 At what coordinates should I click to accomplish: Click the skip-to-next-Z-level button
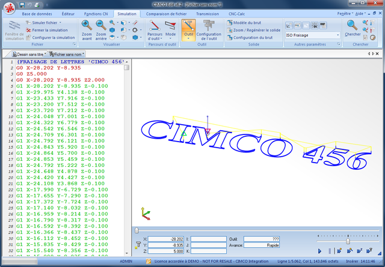(360, 251)
